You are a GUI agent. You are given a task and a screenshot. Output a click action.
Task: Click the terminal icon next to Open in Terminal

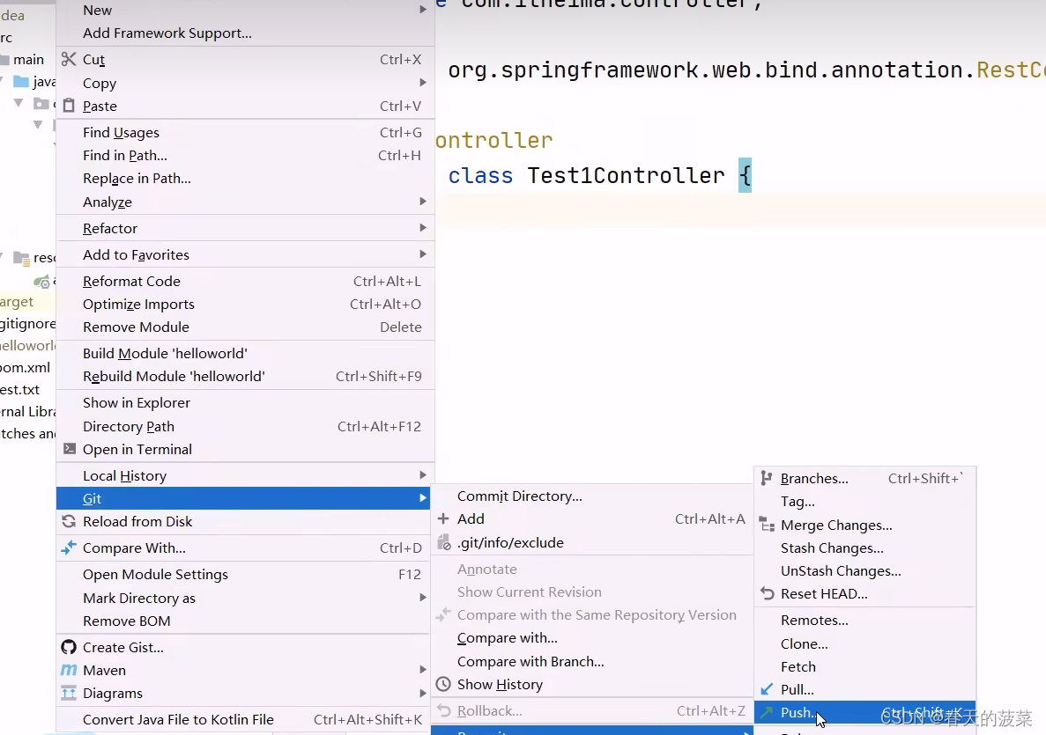[x=69, y=449]
